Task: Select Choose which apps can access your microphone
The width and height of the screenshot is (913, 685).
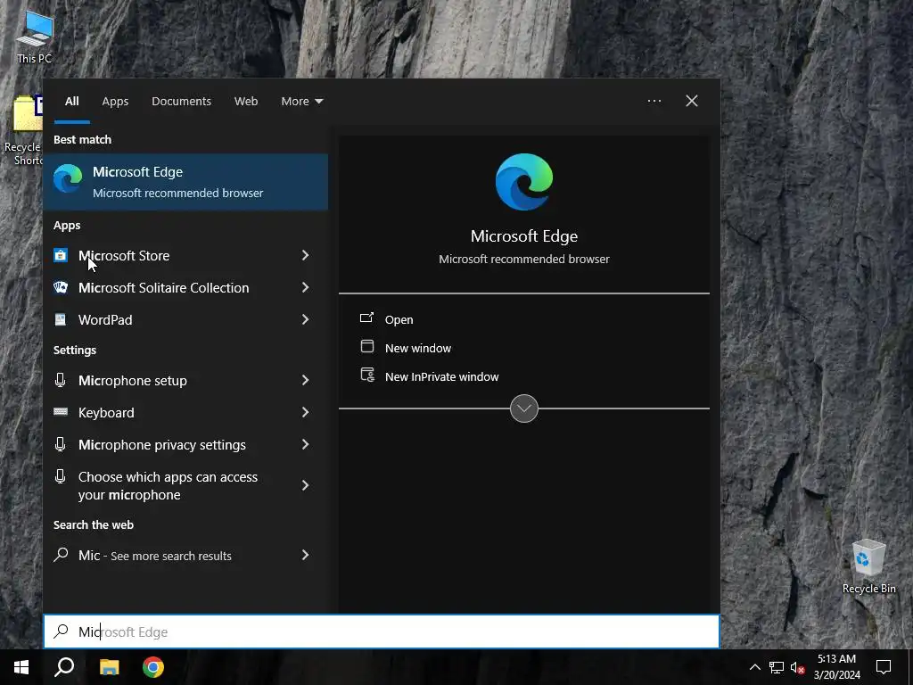Action: tap(168, 486)
